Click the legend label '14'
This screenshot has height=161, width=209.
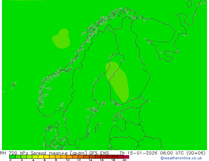point(90,160)
